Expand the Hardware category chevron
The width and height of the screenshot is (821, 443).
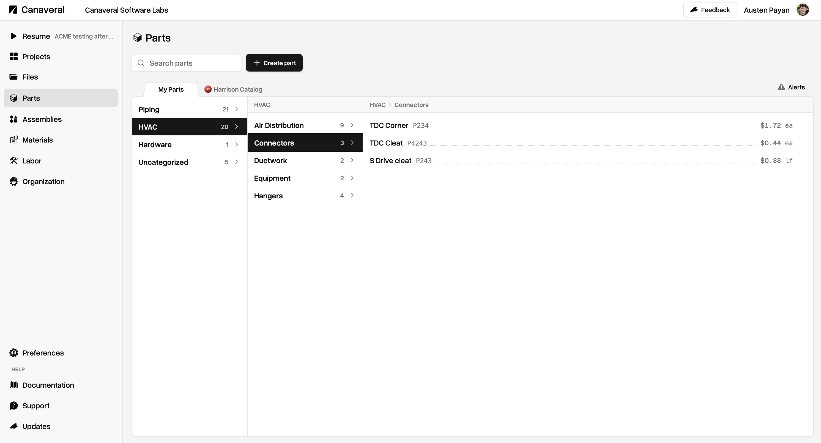point(237,144)
